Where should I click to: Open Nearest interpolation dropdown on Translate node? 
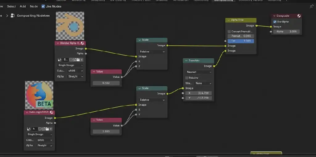[x=198, y=72]
